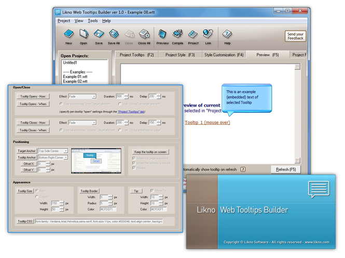Switch to Preview (F5) tab
Image resolution: width=345 pixels, height=258 pixels.
tap(268, 55)
